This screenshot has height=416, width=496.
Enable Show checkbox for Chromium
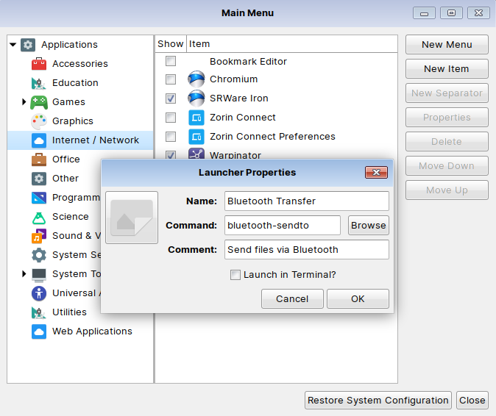[171, 79]
